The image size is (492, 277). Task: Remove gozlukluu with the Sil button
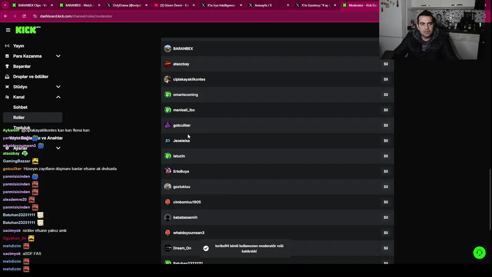point(386,187)
